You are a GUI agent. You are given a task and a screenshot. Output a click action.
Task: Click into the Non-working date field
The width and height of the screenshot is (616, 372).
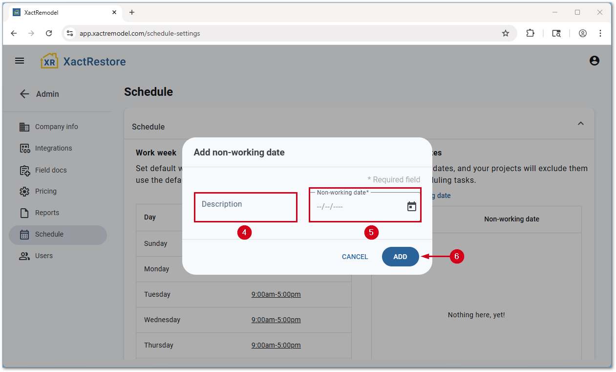pyautogui.click(x=357, y=207)
